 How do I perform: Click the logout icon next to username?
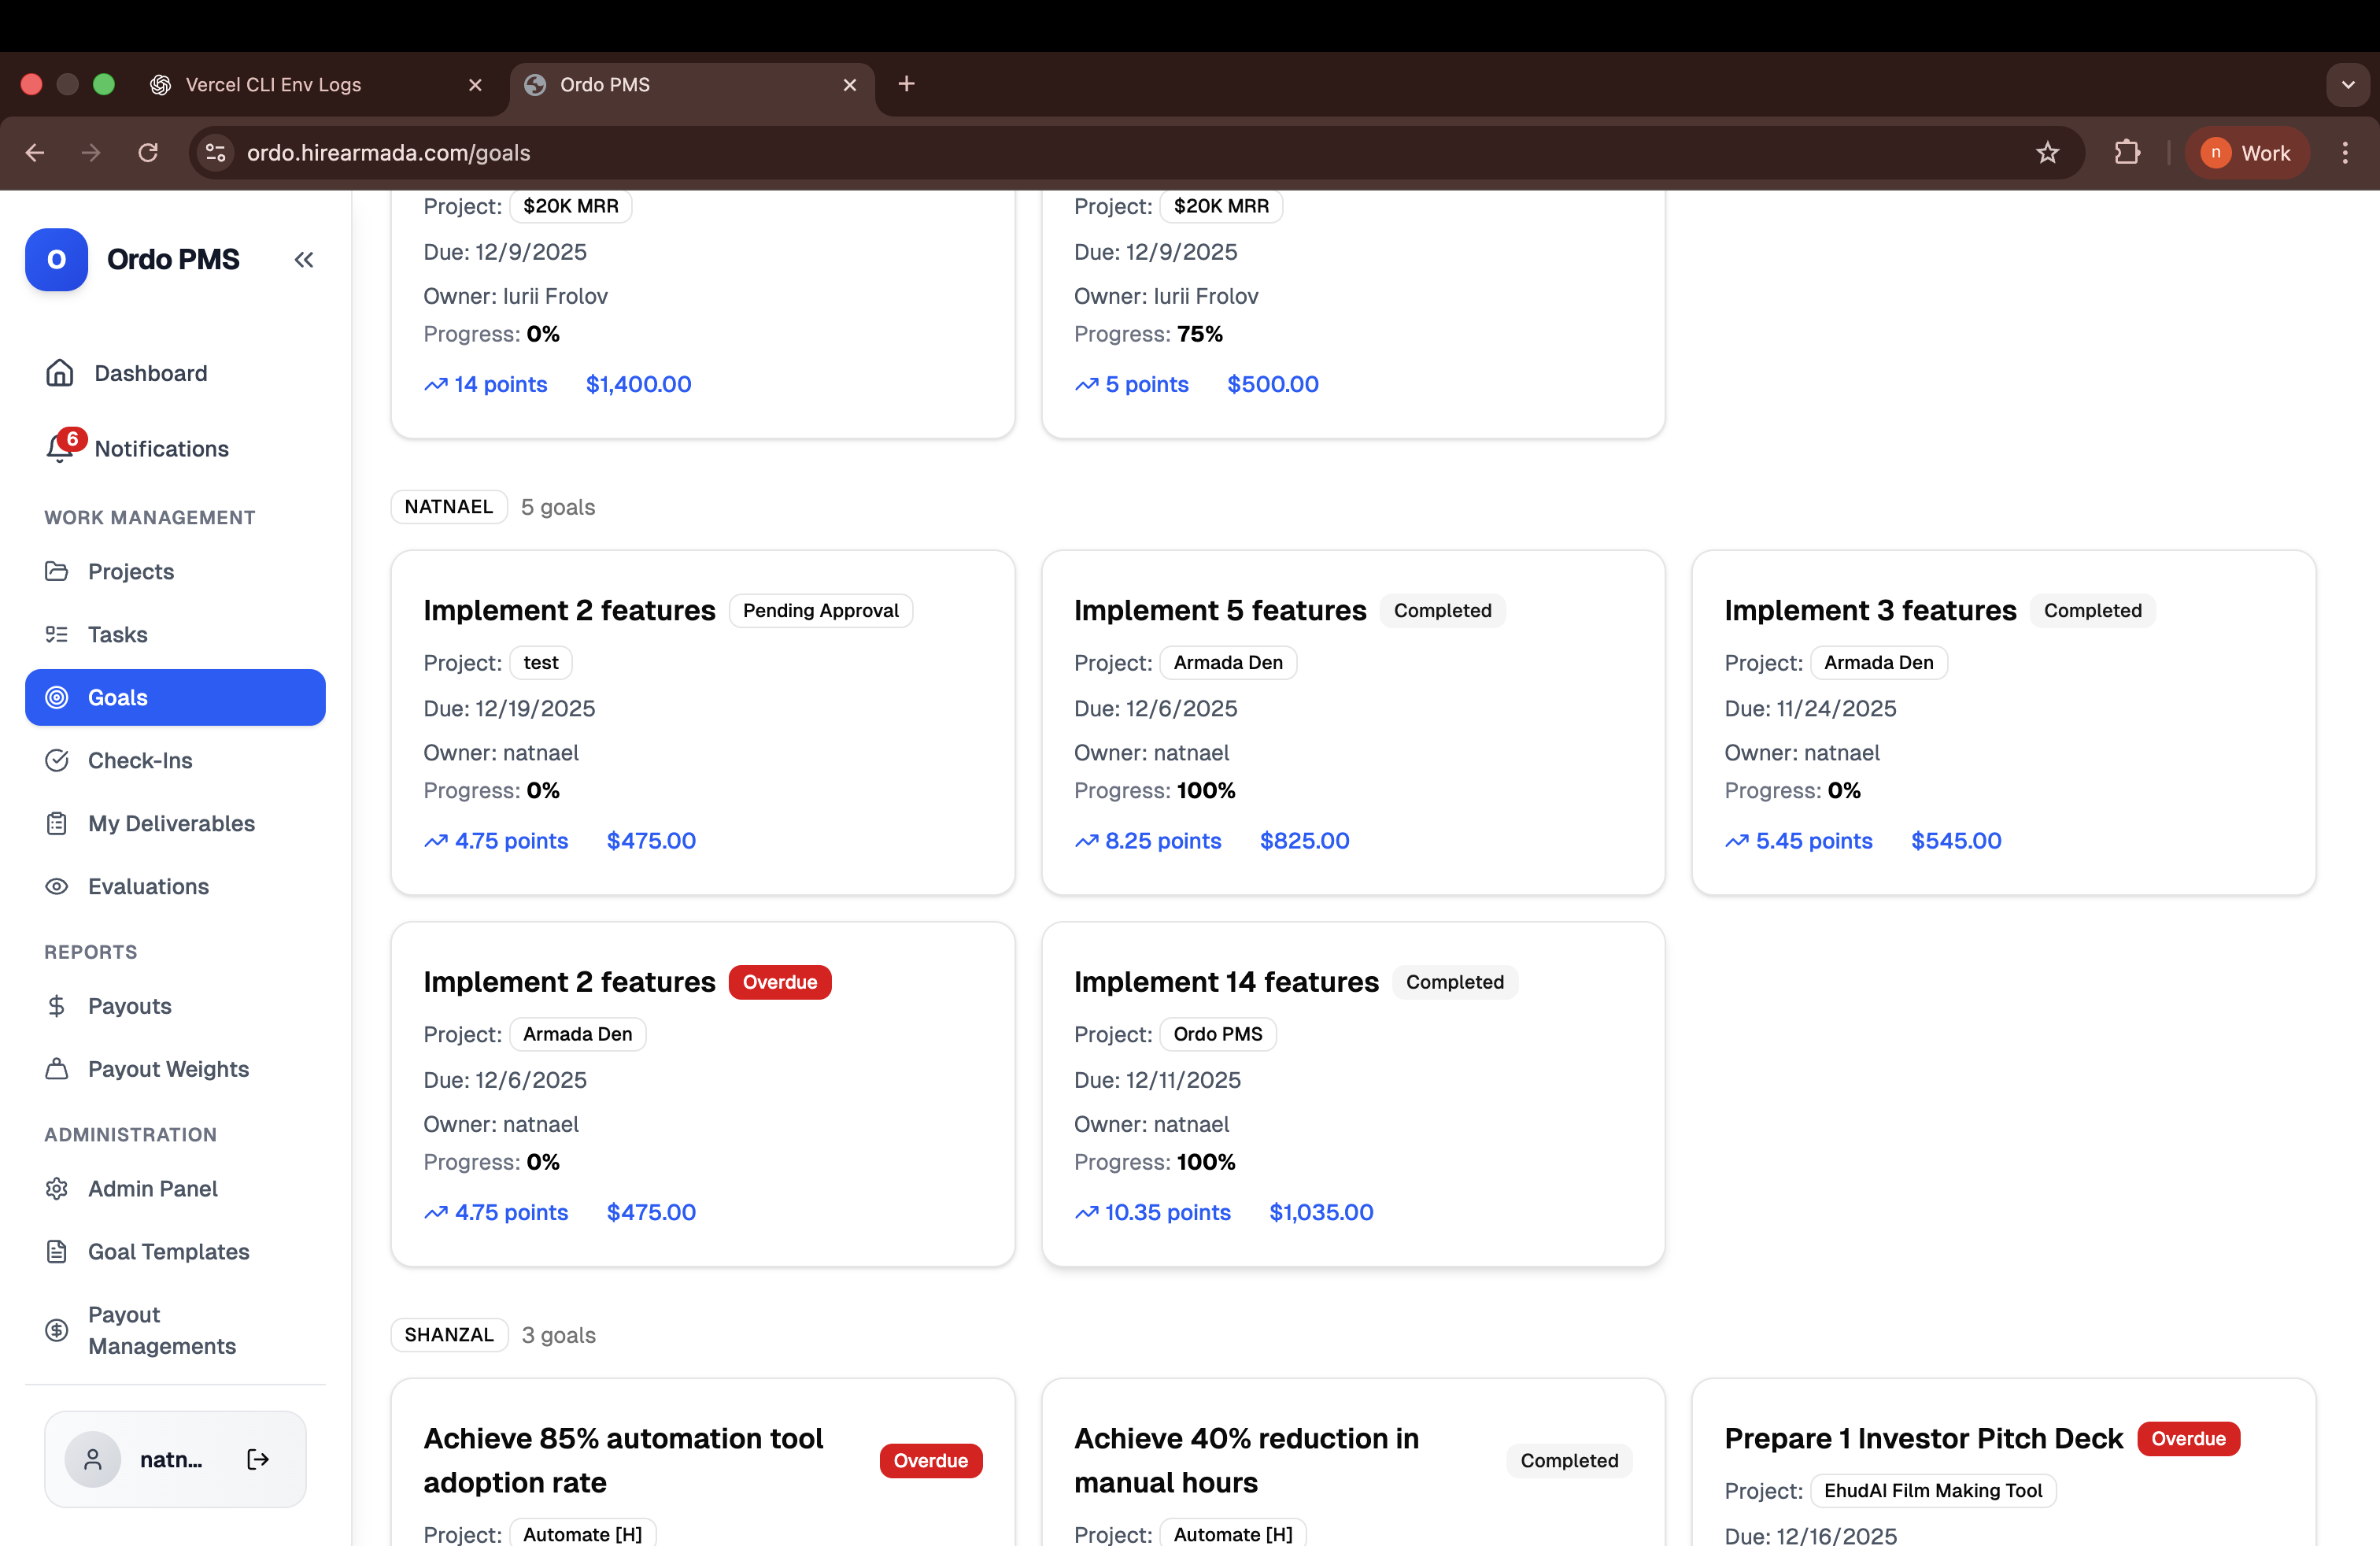tap(258, 1459)
